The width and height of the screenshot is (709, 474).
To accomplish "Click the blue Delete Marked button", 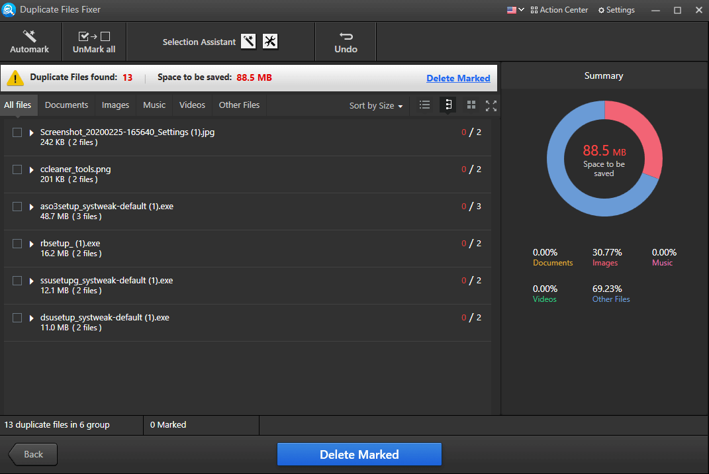I will (359, 454).
